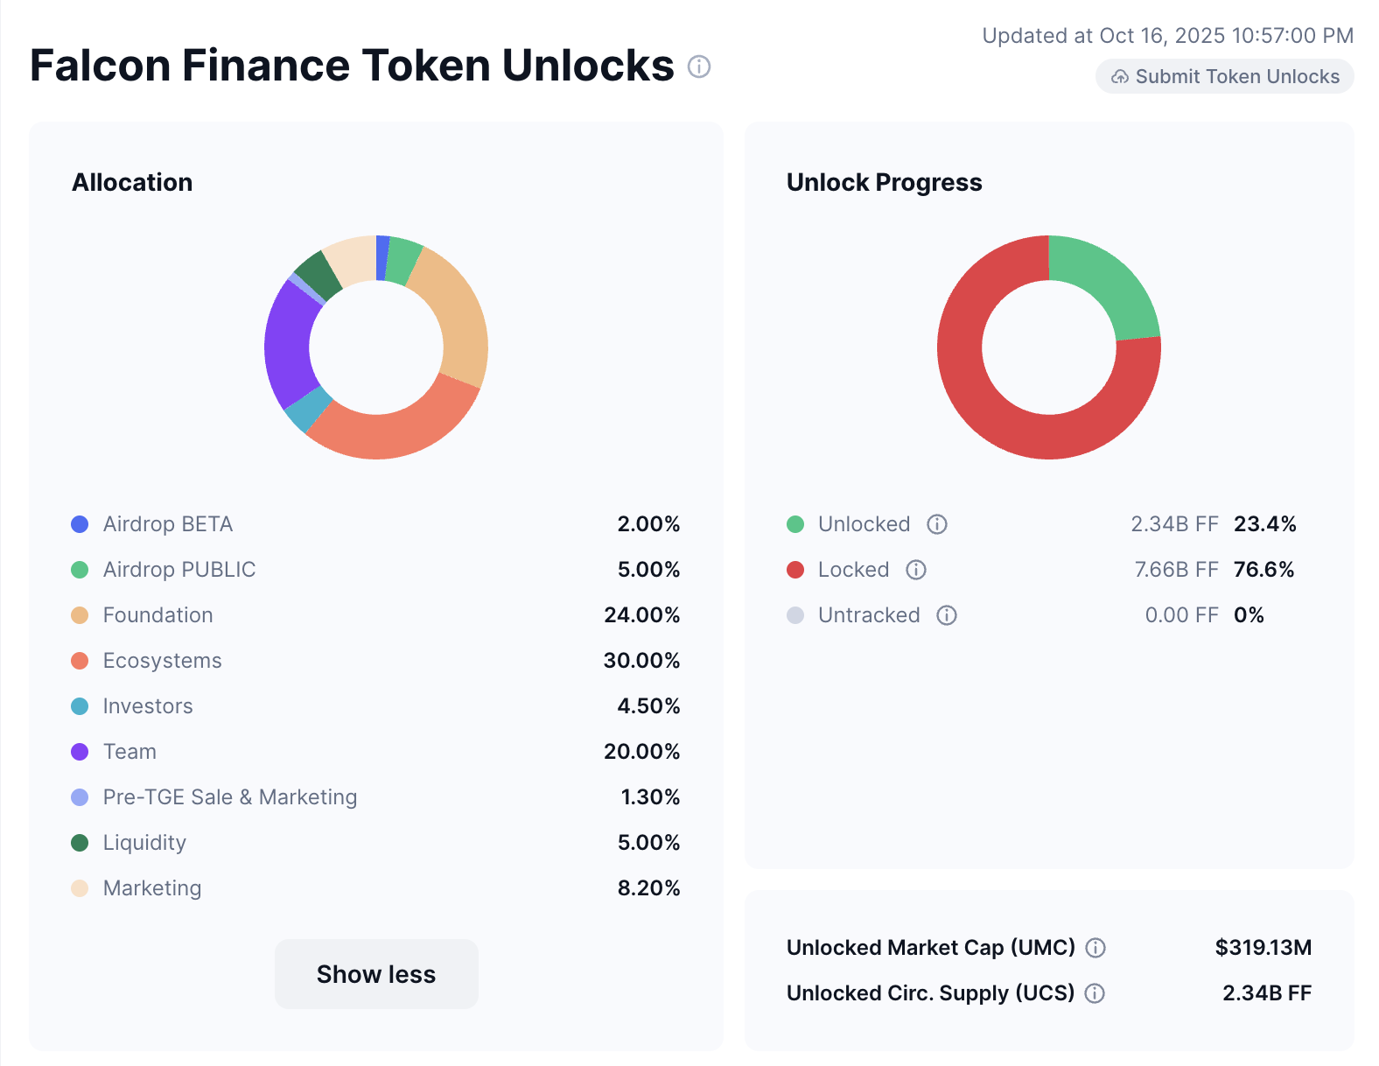Select the Ecosystems legend entry

tap(162, 661)
